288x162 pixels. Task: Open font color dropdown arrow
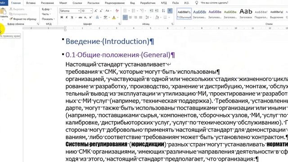pos(118,18)
